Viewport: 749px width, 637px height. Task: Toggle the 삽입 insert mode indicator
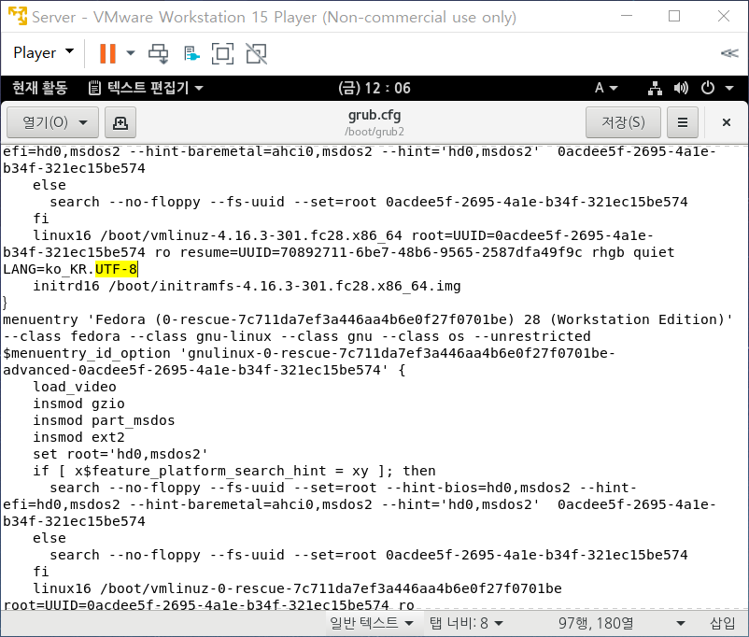click(722, 623)
